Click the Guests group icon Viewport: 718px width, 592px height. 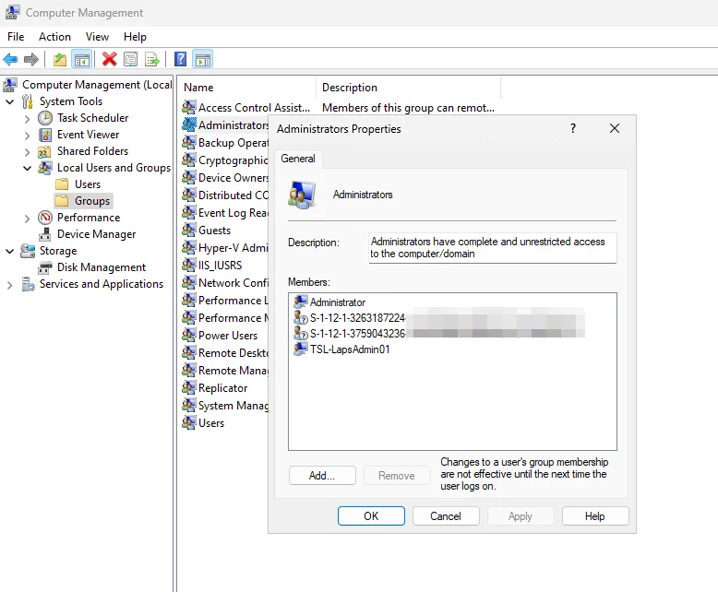point(188,231)
